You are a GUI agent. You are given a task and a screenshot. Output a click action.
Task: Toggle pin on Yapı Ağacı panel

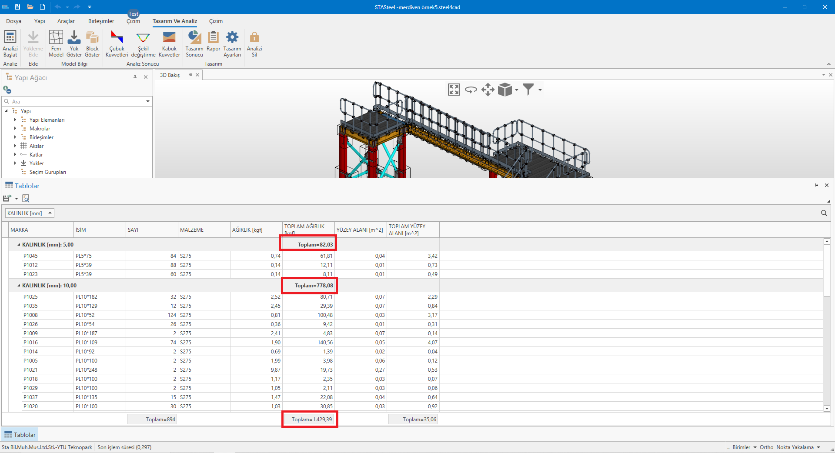click(x=135, y=77)
